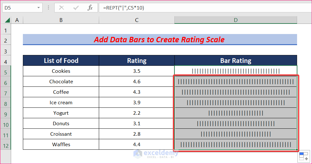Select column D header
Image resolution: width=312 pixels, height=164 pixels.
(x=236, y=20)
